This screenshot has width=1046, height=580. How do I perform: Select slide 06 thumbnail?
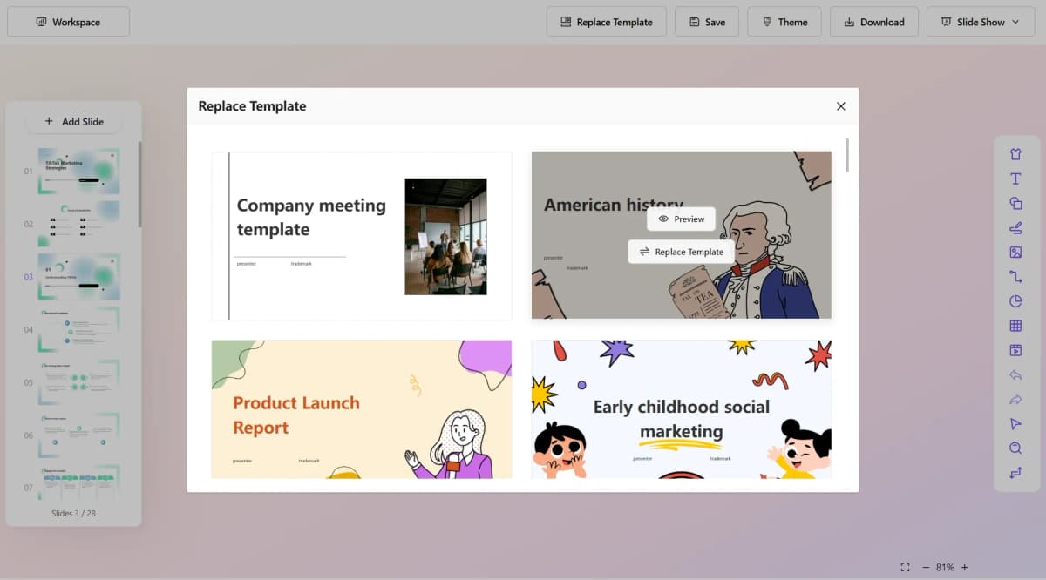pos(79,435)
